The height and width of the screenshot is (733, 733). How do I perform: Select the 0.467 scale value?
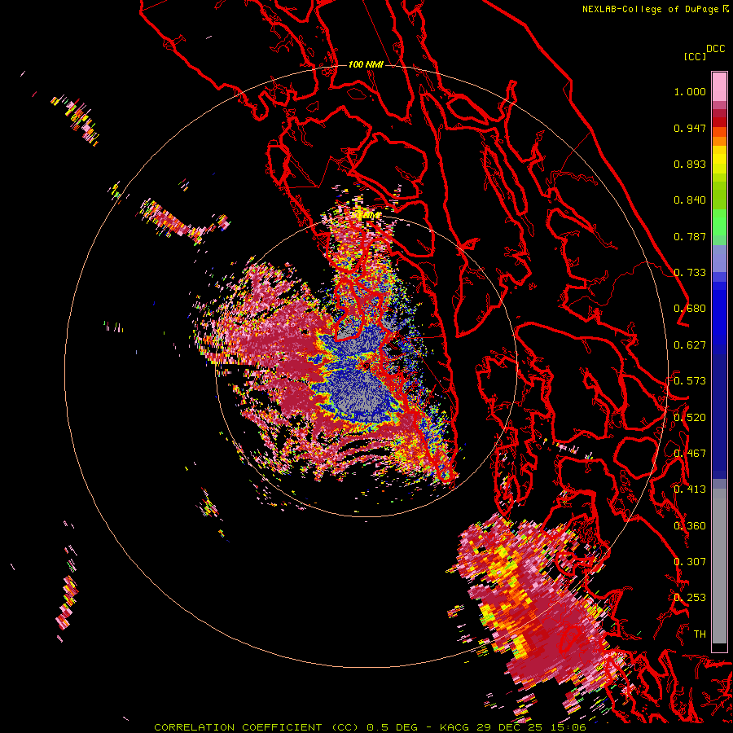690,454
